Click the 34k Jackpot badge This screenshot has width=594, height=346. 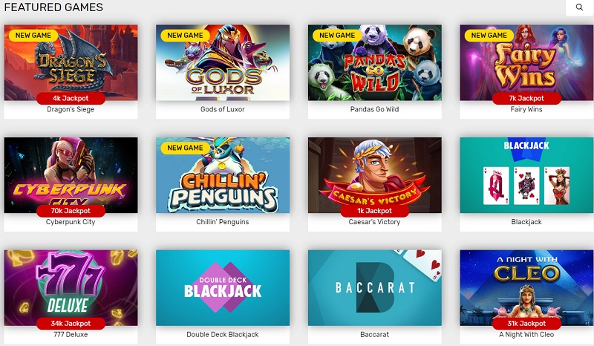pos(71,323)
